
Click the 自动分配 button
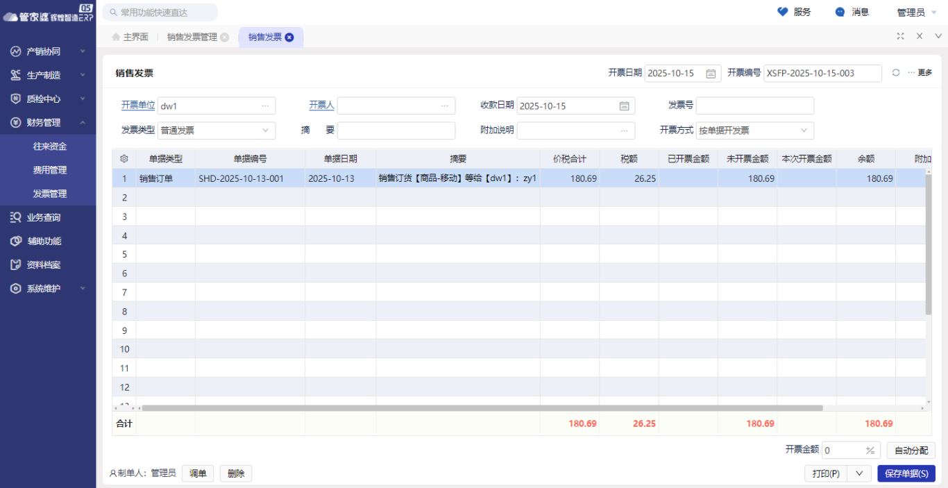(911, 450)
